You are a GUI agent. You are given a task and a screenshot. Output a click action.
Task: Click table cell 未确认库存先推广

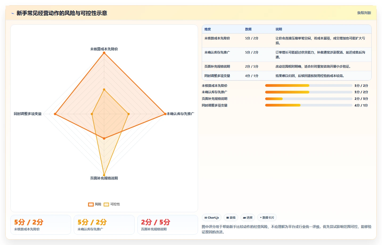coord(217,52)
